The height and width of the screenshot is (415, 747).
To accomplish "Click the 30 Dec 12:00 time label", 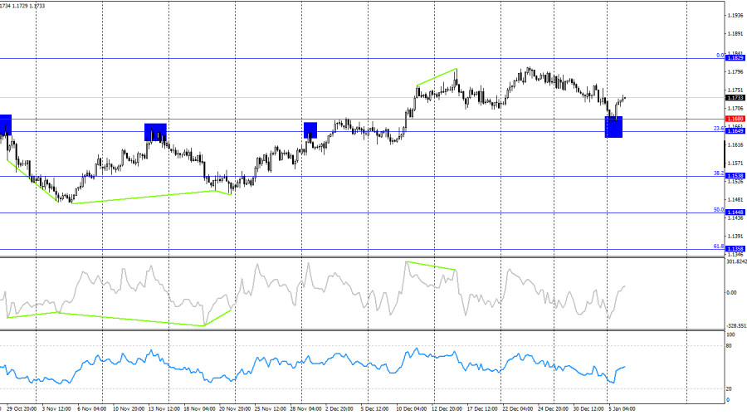I will point(588,409).
